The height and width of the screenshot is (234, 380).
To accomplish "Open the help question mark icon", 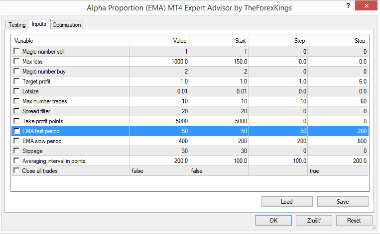I will 348,5.
